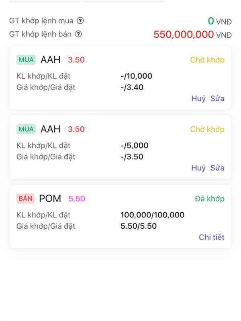Tap Chờ khớp status on the 10,000-share order

point(207,60)
